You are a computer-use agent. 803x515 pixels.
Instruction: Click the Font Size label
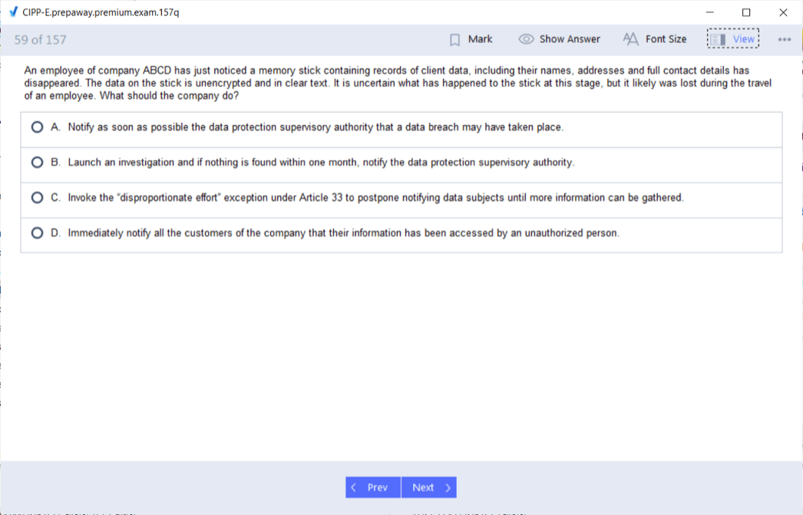tap(666, 39)
